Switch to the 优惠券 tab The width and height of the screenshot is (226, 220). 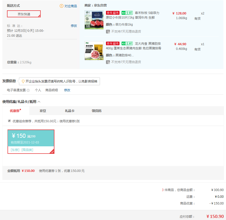pos(16,111)
